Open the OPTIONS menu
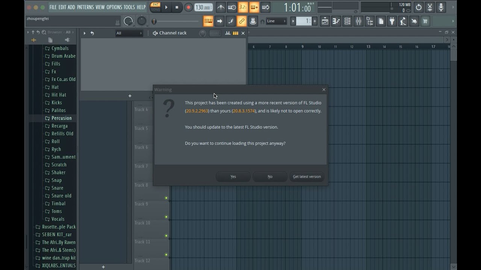The image size is (481, 270). [x=114, y=7]
